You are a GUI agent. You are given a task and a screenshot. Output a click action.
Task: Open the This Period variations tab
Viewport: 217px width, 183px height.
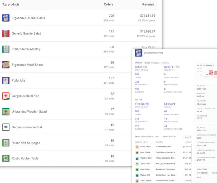tap(202, 173)
